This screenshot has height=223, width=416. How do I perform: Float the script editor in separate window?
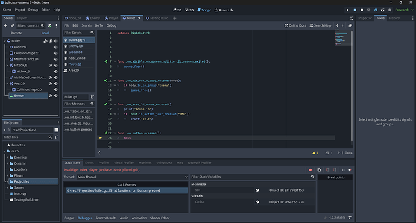click(350, 25)
